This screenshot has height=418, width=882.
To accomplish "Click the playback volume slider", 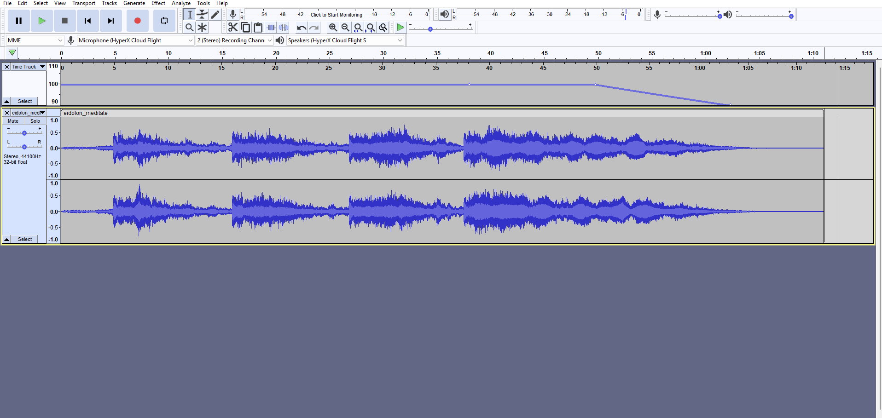I will point(764,15).
